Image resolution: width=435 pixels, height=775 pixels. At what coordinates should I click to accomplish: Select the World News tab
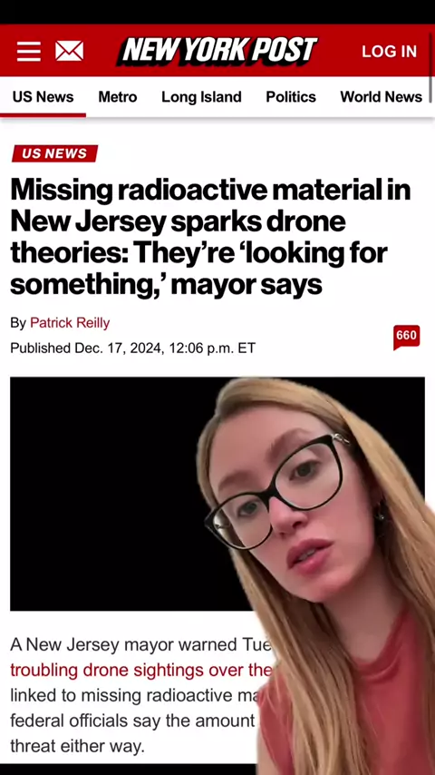click(x=381, y=97)
